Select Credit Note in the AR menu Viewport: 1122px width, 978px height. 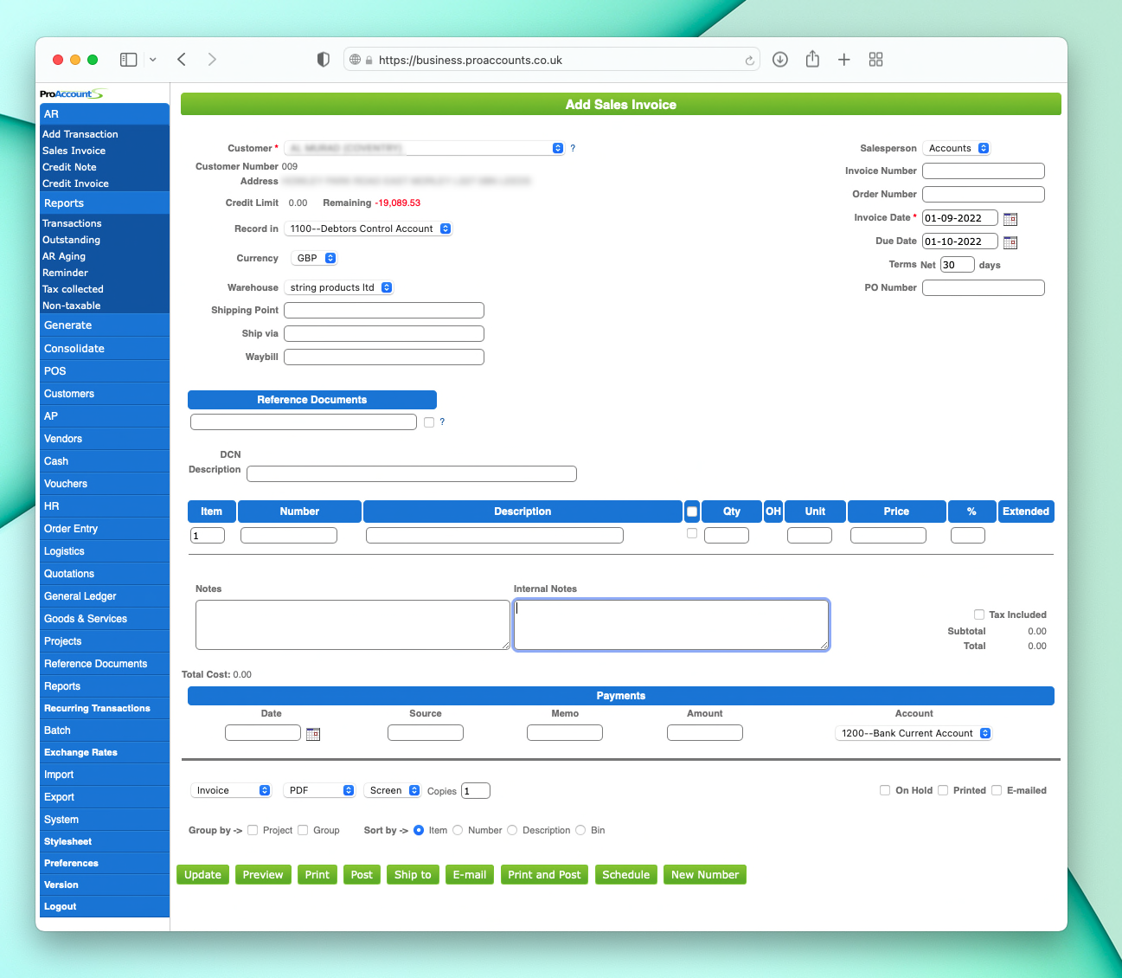(69, 167)
